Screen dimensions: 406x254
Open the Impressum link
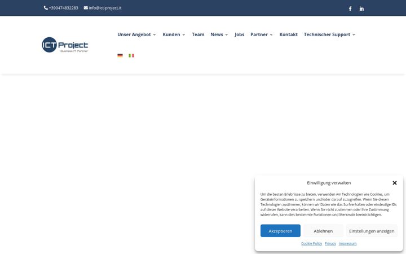tap(347, 243)
